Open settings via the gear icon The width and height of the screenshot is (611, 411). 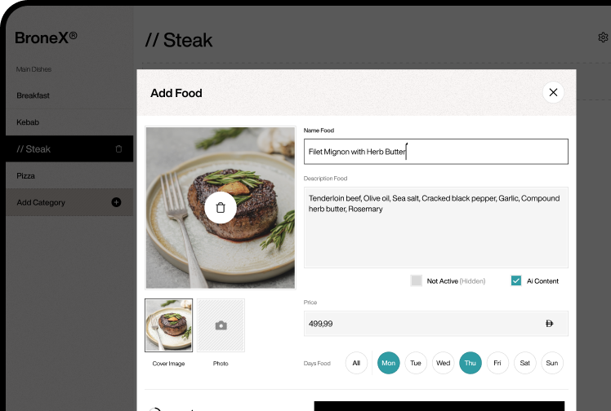(603, 38)
